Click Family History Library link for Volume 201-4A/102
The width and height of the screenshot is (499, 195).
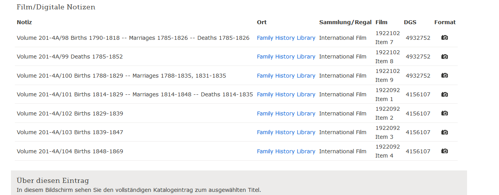click(x=286, y=113)
